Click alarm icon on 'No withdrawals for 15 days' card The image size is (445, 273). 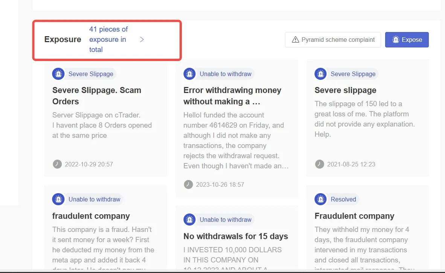tap(190, 220)
